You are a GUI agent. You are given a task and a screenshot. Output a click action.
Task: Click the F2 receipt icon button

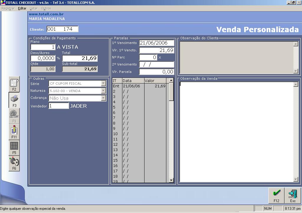pyautogui.click(x=14, y=84)
